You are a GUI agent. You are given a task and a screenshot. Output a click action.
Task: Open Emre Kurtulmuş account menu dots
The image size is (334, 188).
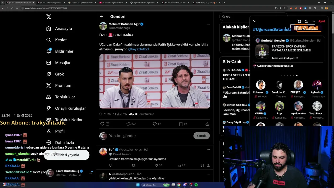pyautogui.click(x=91, y=173)
